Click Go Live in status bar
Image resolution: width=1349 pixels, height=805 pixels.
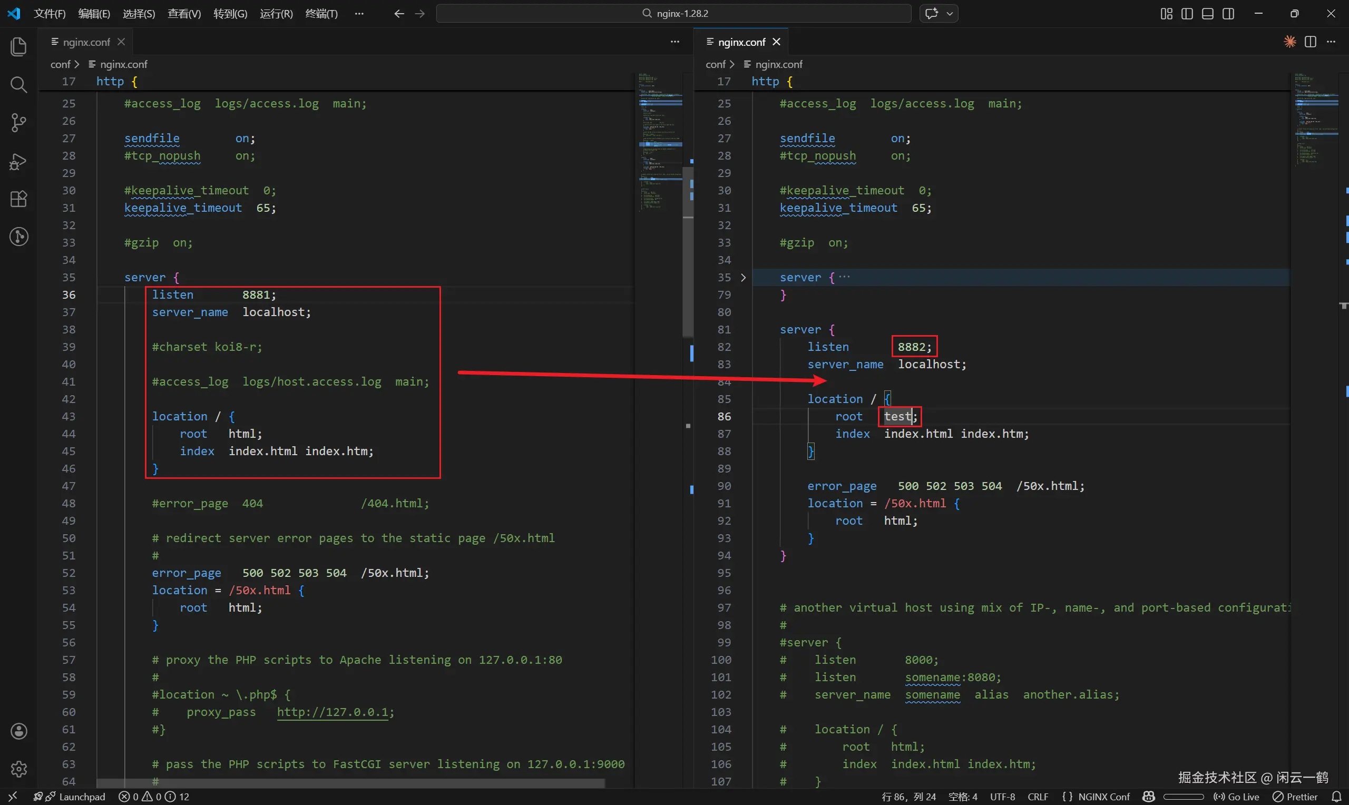[1236, 797]
